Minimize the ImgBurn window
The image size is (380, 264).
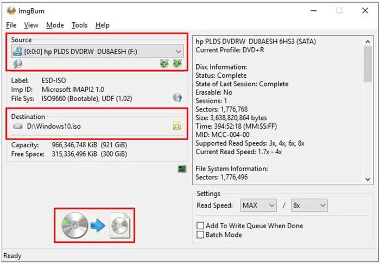click(x=314, y=11)
